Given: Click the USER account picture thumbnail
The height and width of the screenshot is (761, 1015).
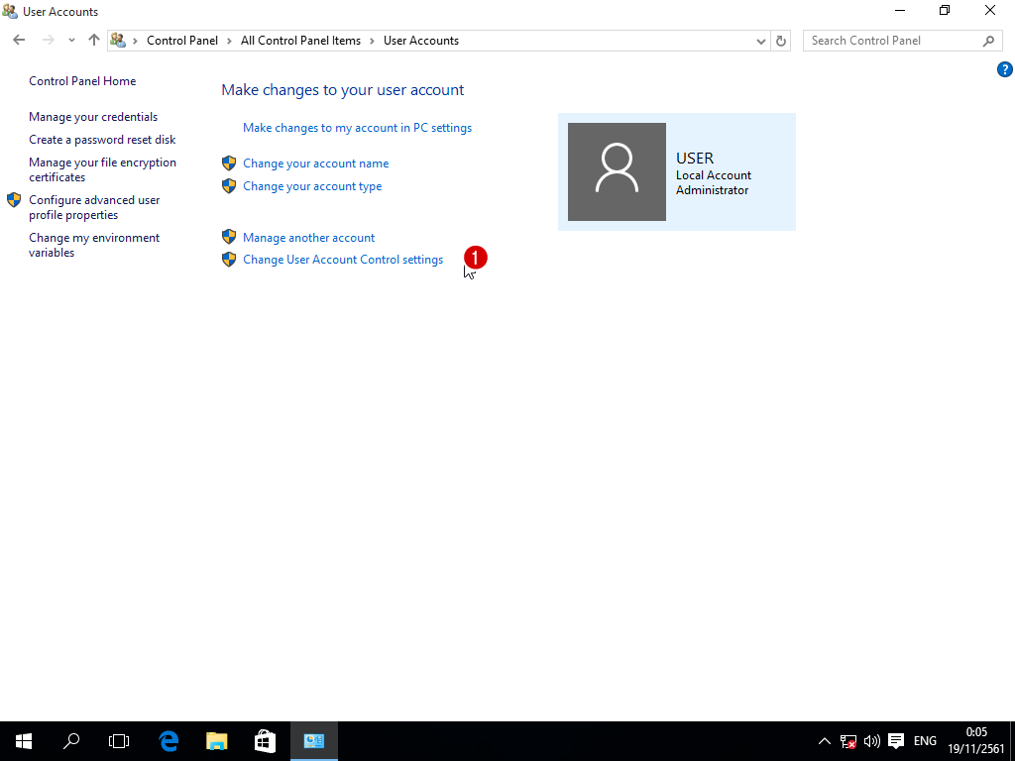Looking at the screenshot, I should pyautogui.click(x=617, y=171).
